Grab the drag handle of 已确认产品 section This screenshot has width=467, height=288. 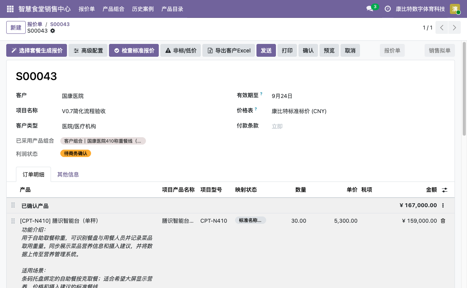tap(13, 205)
